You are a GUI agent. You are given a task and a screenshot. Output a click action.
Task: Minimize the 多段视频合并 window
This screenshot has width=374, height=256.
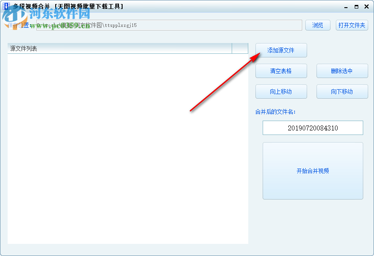[x=346, y=7]
